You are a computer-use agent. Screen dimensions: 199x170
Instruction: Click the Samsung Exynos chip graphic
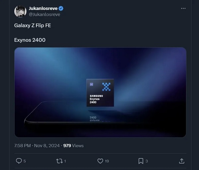click(x=100, y=93)
